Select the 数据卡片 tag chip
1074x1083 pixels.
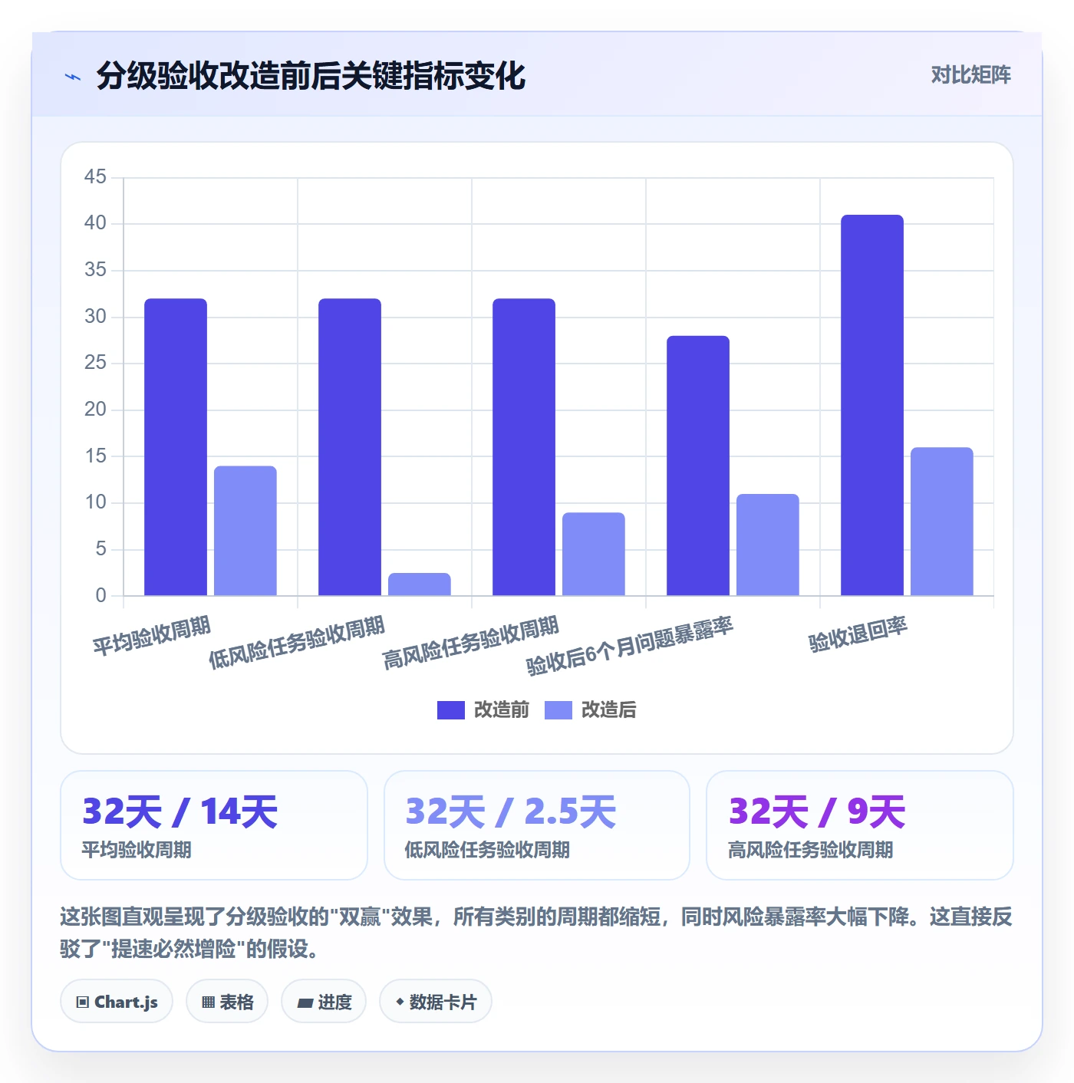pyautogui.click(x=436, y=1002)
